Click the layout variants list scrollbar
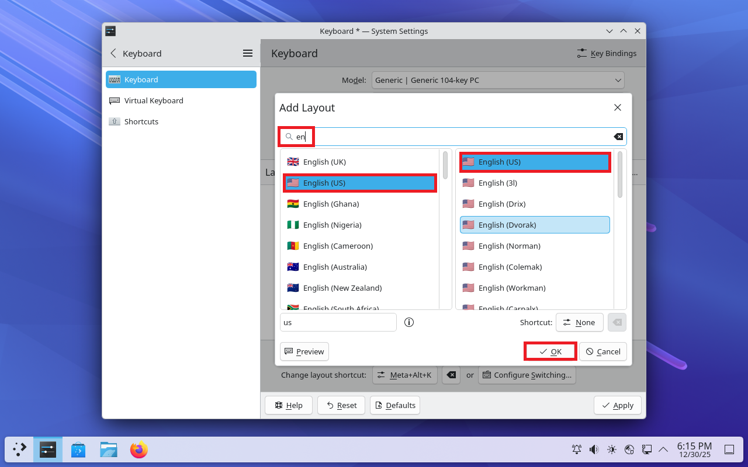Viewport: 748px width, 467px height. (620, 175)
